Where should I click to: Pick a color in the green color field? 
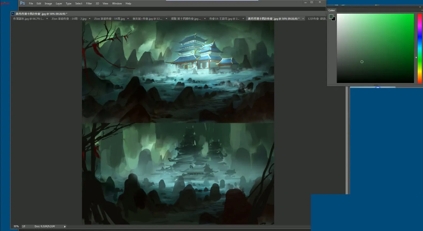point(375,48)
